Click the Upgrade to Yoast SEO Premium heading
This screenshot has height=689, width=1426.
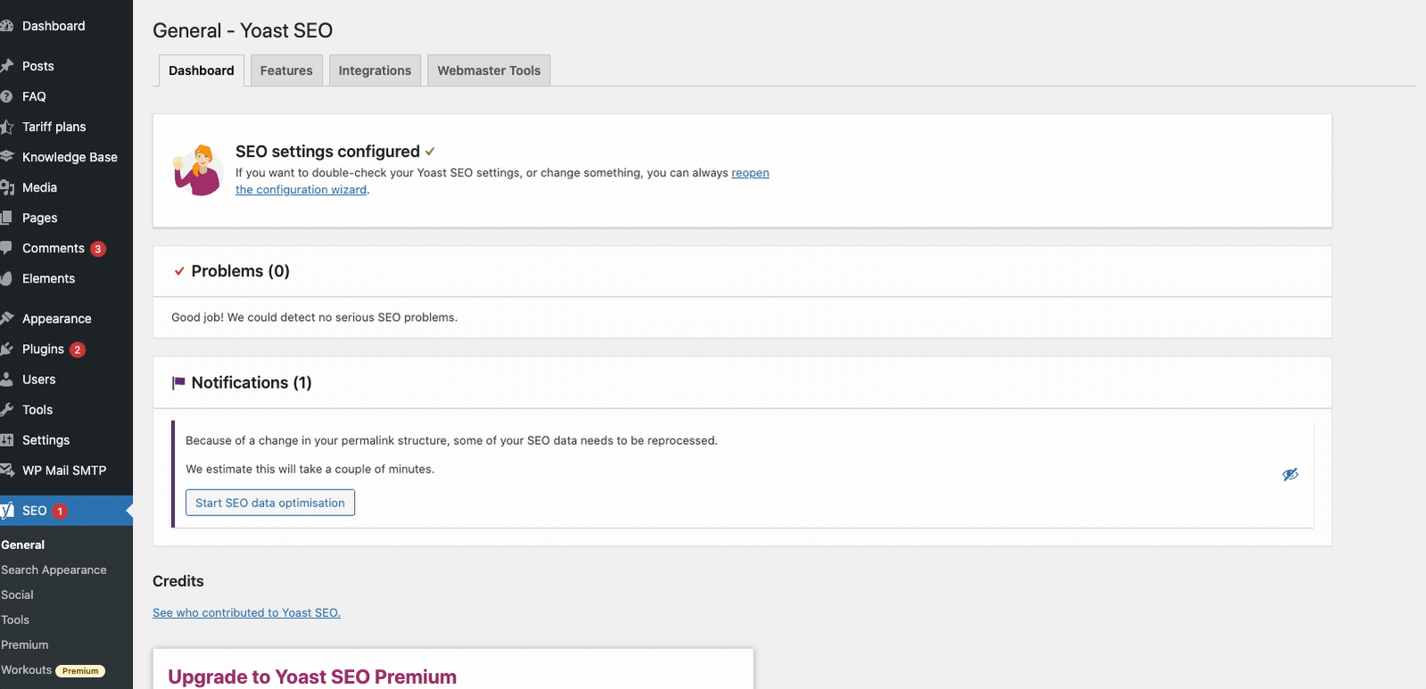pyautogui.click(x=312, y=677)
